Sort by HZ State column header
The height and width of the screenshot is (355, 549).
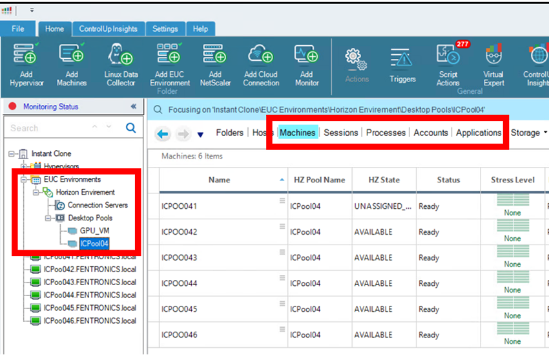pyautogui.click(x=384, y=180)
